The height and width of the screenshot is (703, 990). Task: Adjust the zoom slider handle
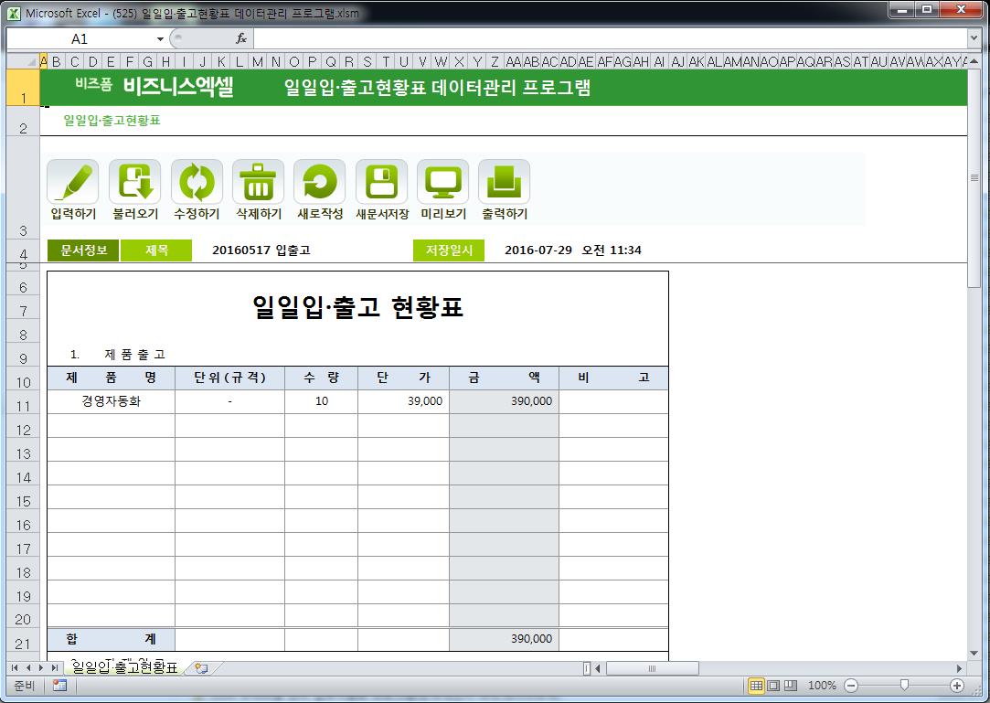(x=904, y=686)
